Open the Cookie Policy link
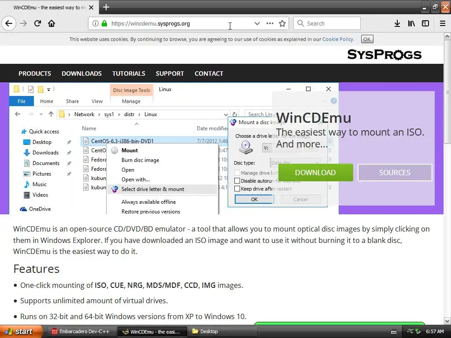Viewport: 451px width, 338px height. [x=338, y=39]
